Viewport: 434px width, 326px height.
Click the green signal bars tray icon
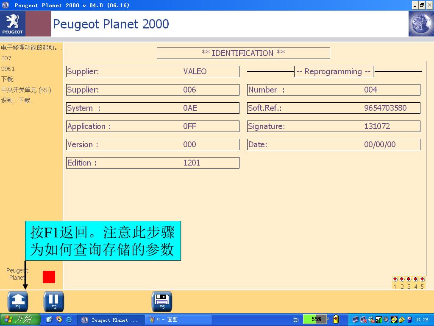tap(379, 320)
